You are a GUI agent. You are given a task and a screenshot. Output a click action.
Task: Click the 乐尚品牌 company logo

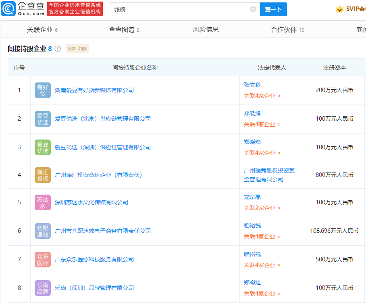tap(42, 288)
